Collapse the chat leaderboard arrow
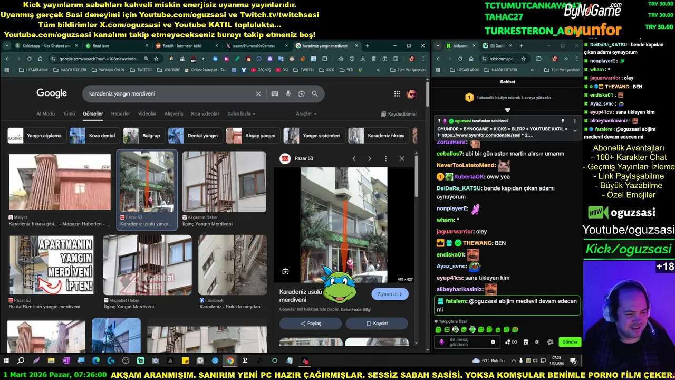This screenshot has width=675, height=380. (507, 110)
